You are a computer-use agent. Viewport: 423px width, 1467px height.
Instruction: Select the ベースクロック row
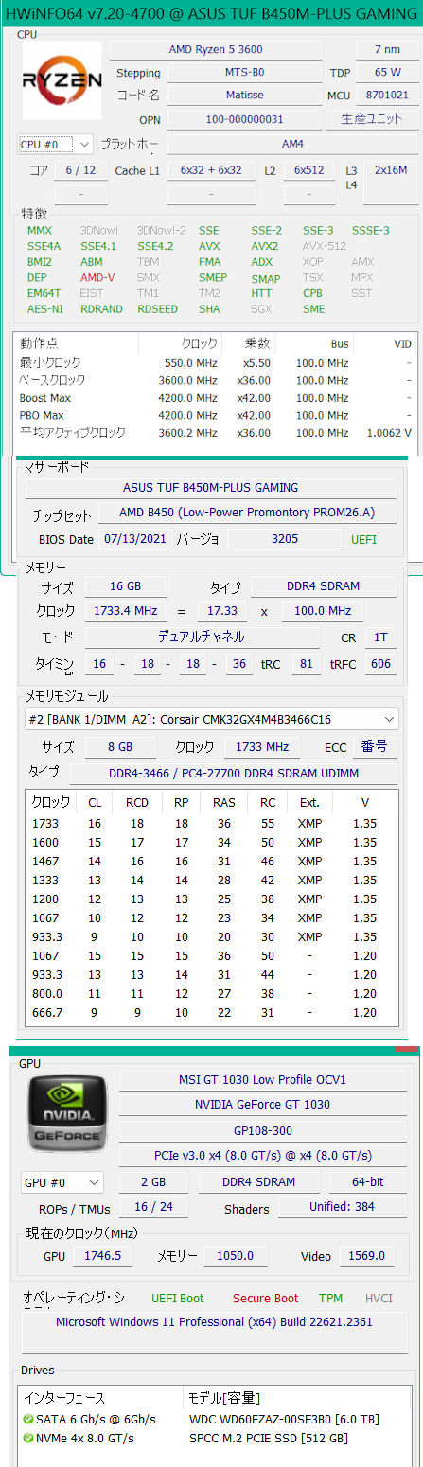pos(215,380)
